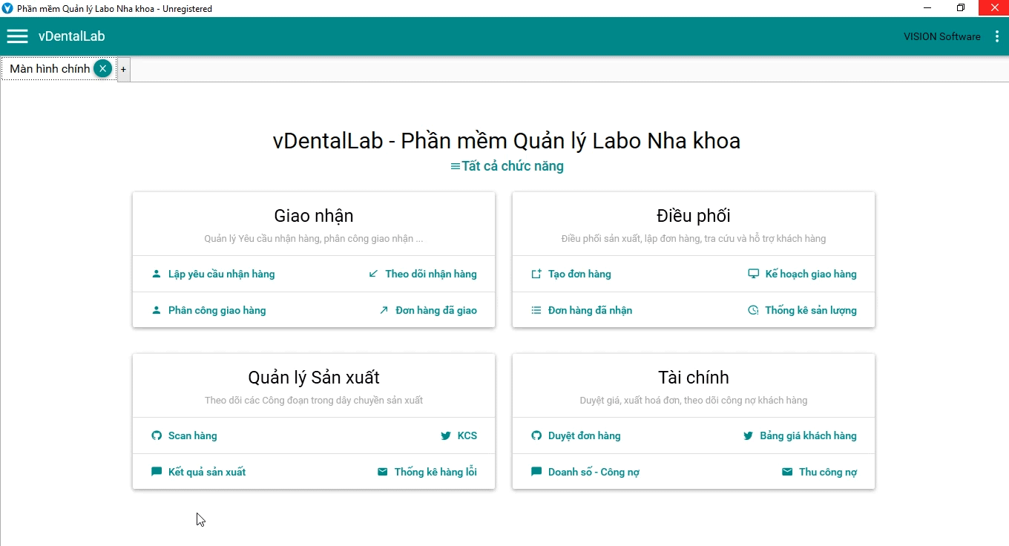This screenshot has width=1009, height=546.
Task: Open the three-dot options menu
Action: tap(996, 36)
